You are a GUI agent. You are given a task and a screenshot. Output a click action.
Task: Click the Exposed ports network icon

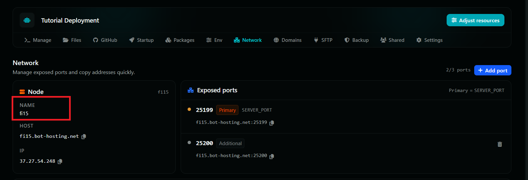[x=191, y=90]
